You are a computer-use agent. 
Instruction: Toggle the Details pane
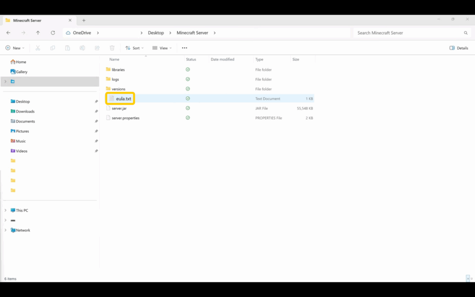click(459, 48)
